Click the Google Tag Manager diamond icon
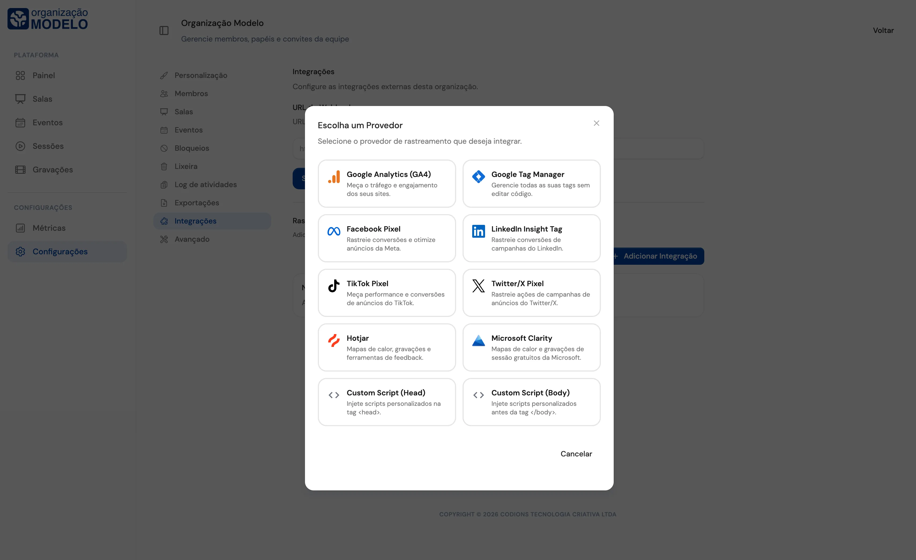 point(478,177)
